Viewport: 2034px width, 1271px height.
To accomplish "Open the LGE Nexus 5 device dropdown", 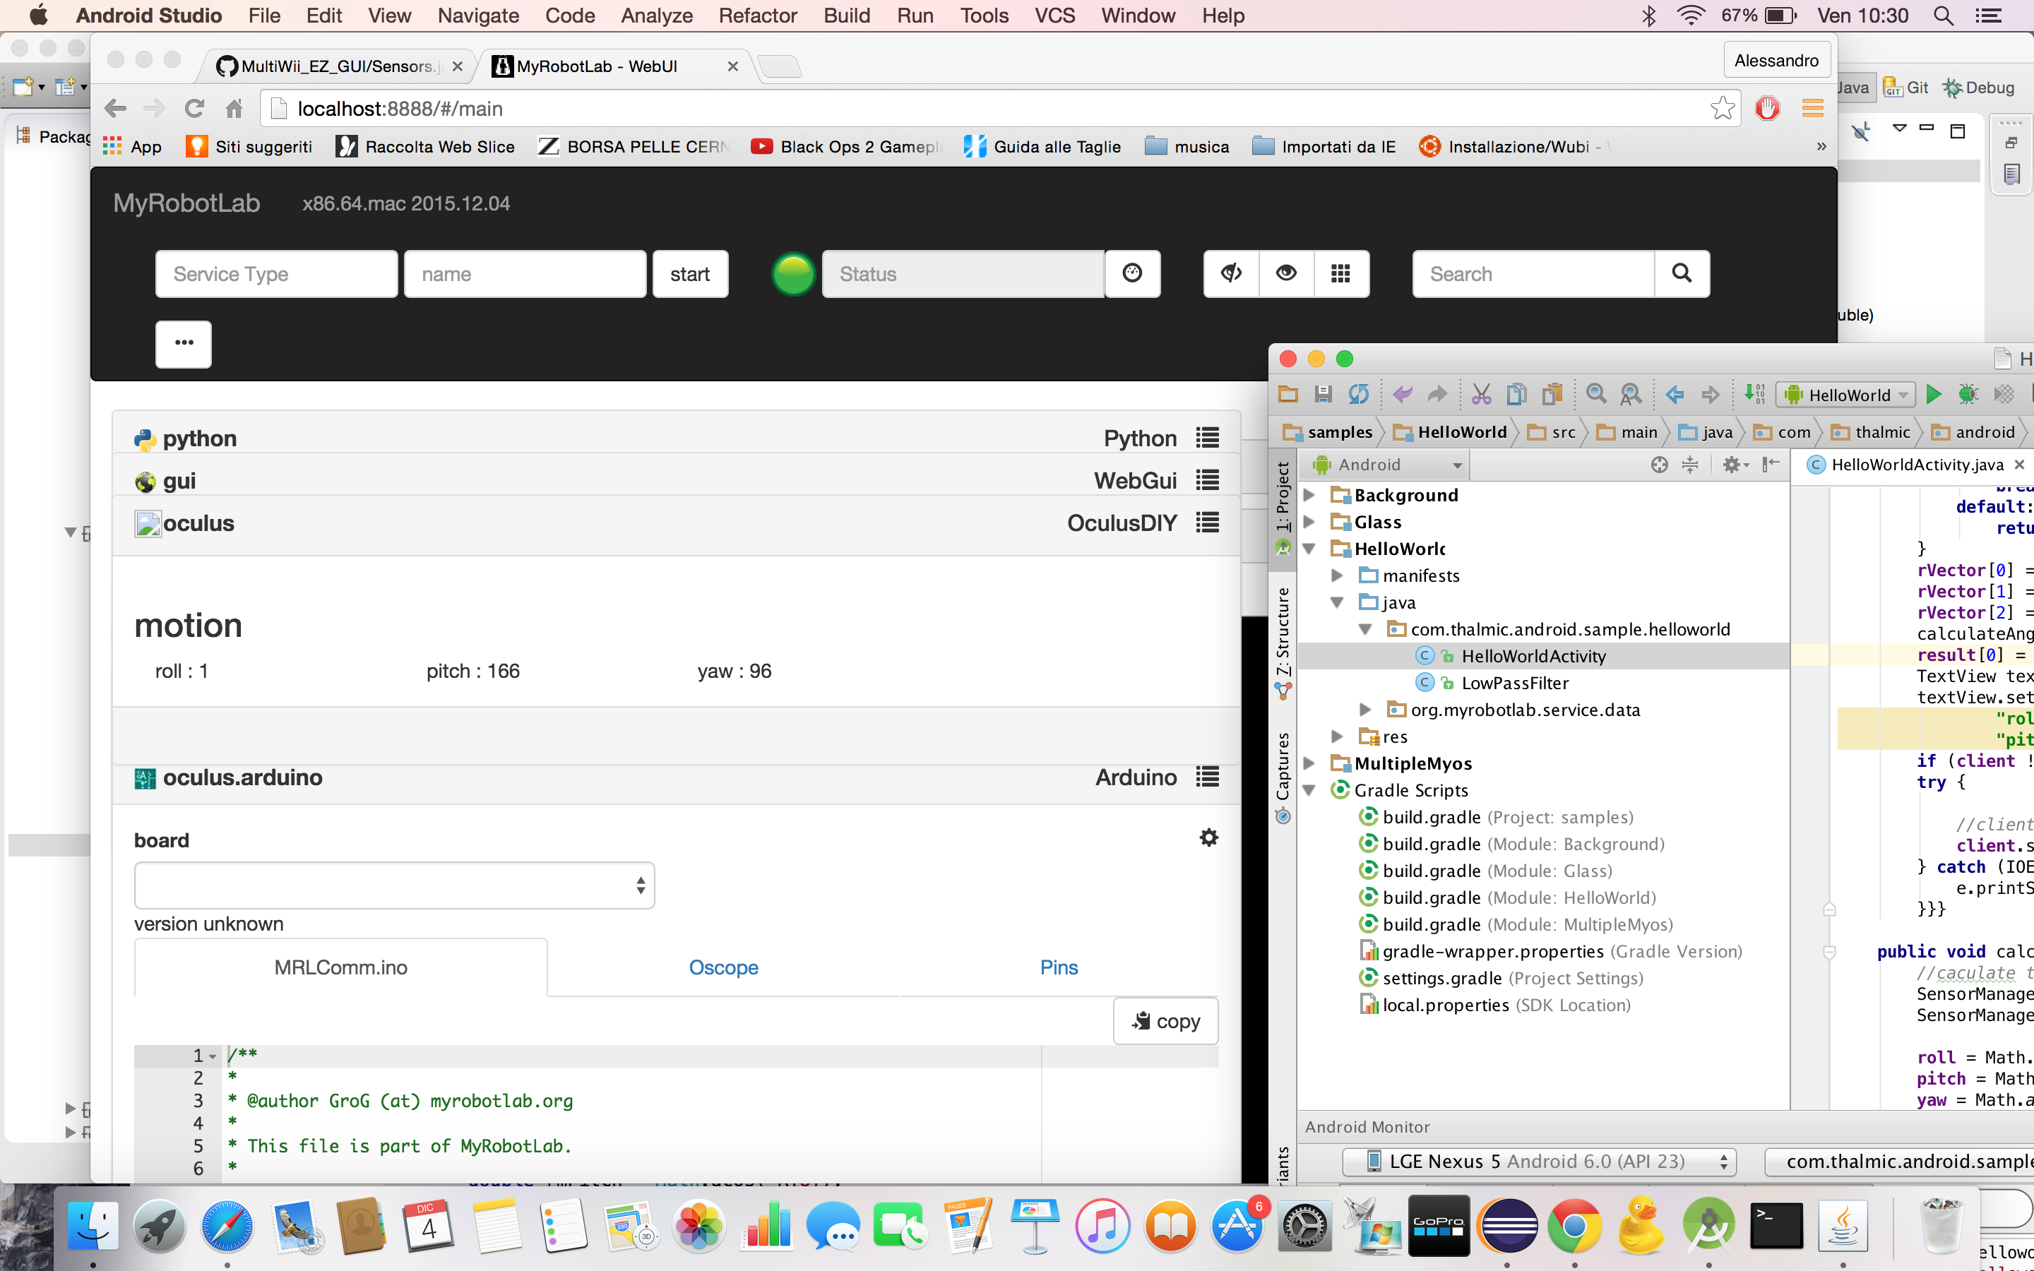I will pyautogui.click(x=1539, y=1162).
